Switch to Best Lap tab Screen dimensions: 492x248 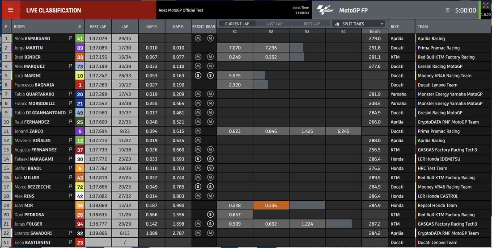(312, 24)
